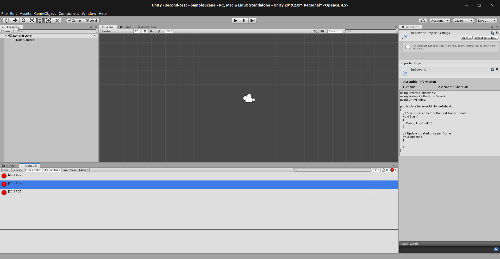This screenshot has width=500, height=259.
Task: Switch to the Project tab
Action: (9, 166)
